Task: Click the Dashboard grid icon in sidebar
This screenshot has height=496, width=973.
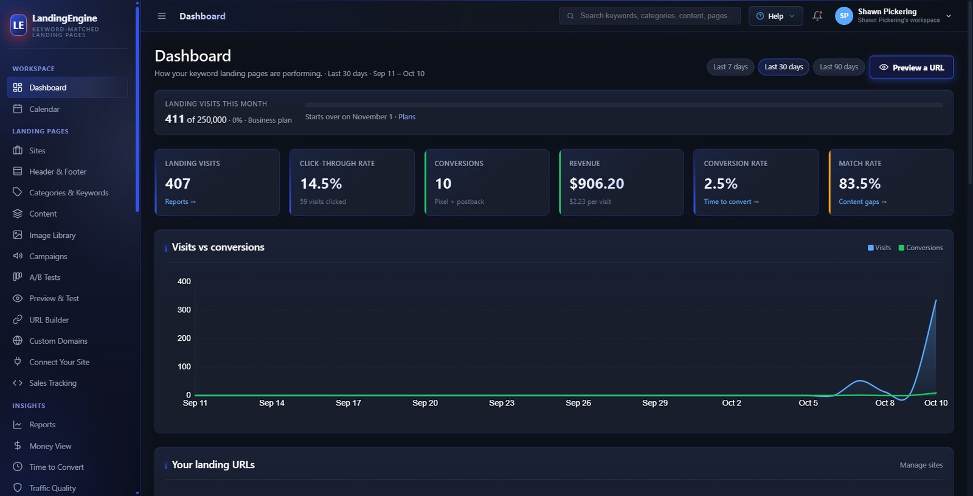Action: tap(18, 88)
